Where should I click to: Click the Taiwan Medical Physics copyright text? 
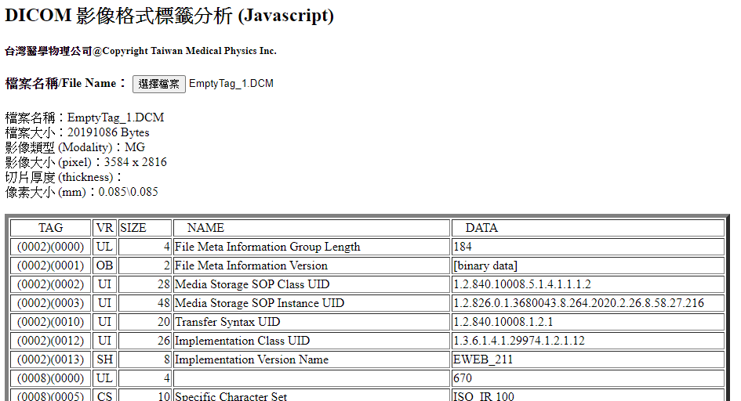141,51
